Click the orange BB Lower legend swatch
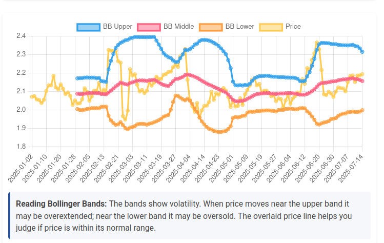Screen dimensions: 384x243 click(211, 26)
